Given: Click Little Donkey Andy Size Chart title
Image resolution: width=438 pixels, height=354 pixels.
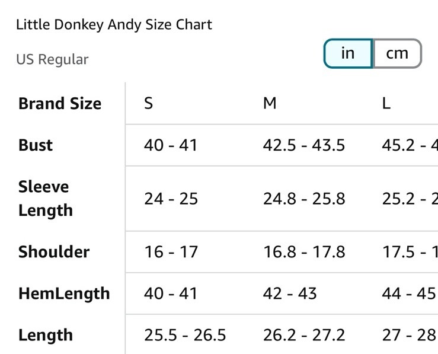Looking at the screenshot, I should click(x=114, y=24).
